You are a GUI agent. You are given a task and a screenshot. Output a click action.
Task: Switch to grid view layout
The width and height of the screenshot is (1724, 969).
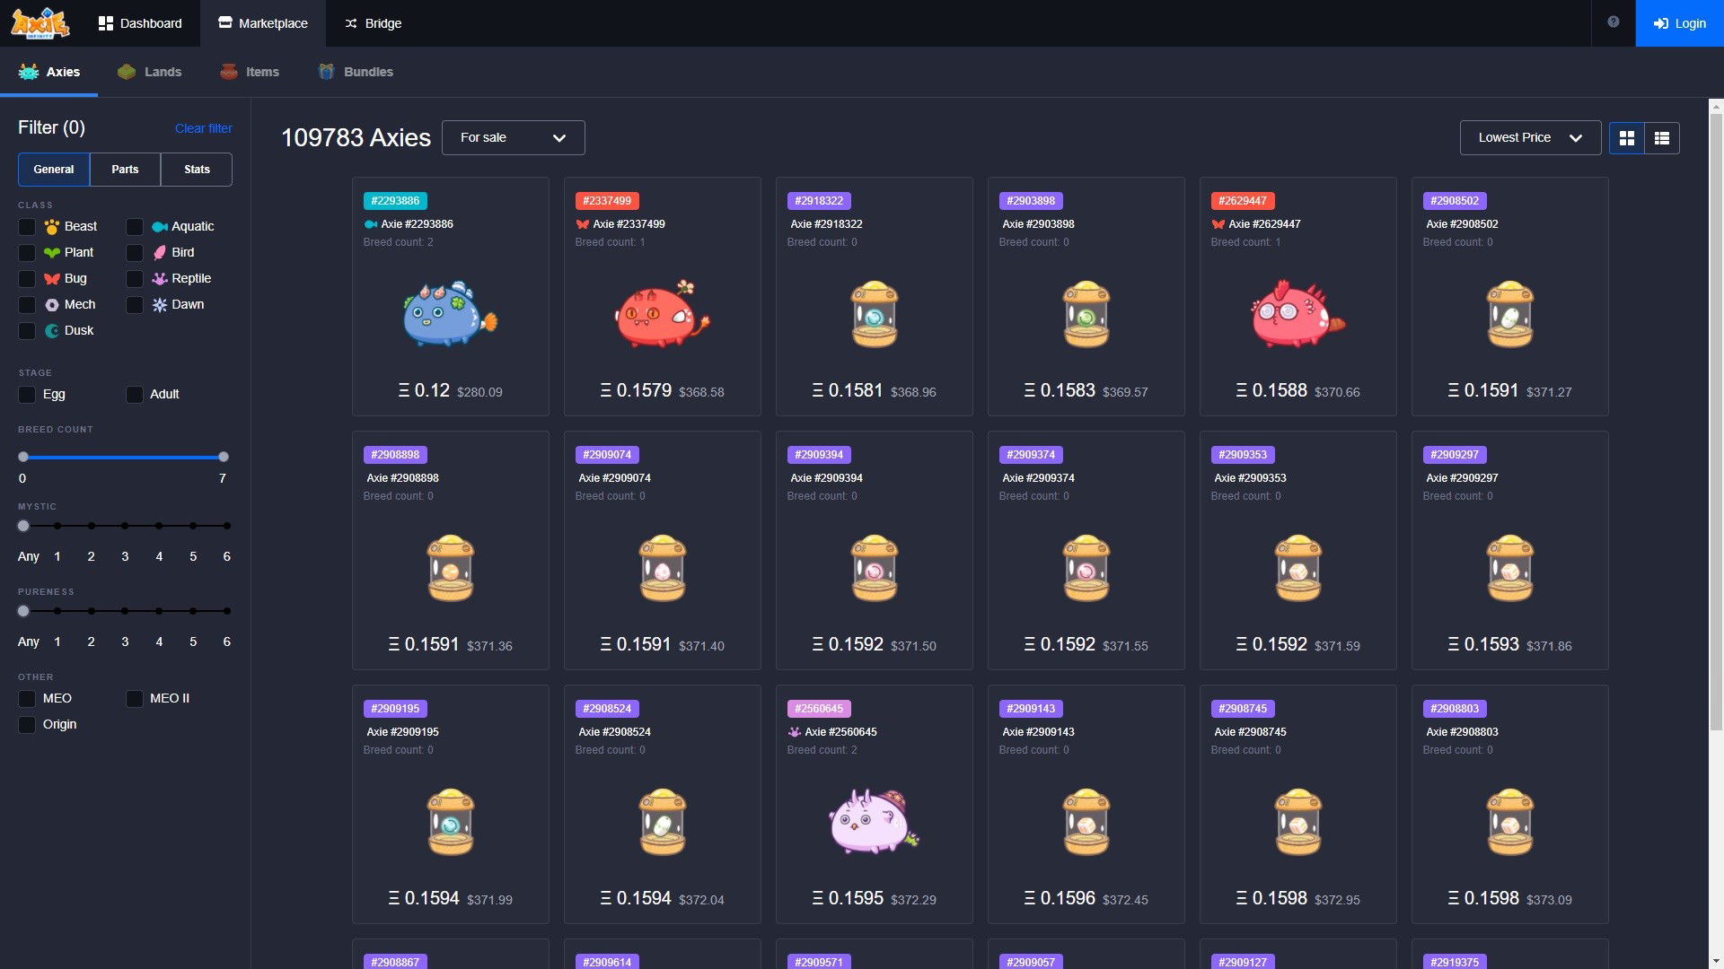[1626, 137]
